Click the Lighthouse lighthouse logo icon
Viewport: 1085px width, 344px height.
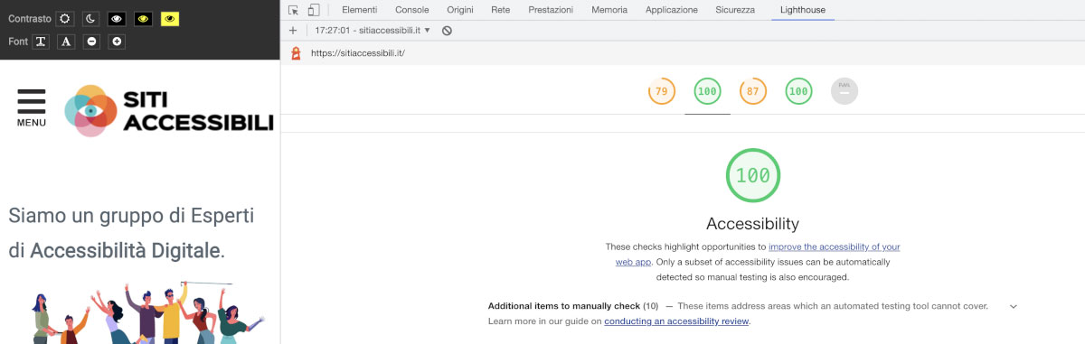pos(295,53)
